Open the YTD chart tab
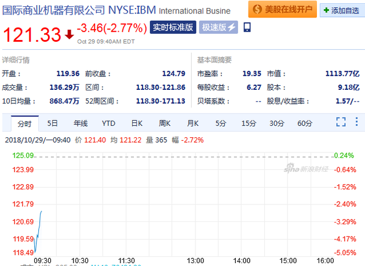365x266 pixels. coord(108,123)
